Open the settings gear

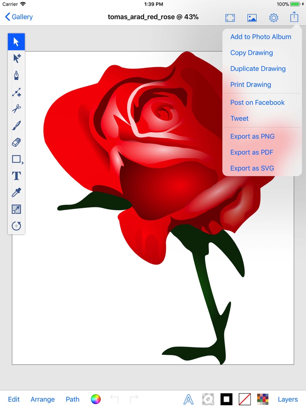coord(274,18)
